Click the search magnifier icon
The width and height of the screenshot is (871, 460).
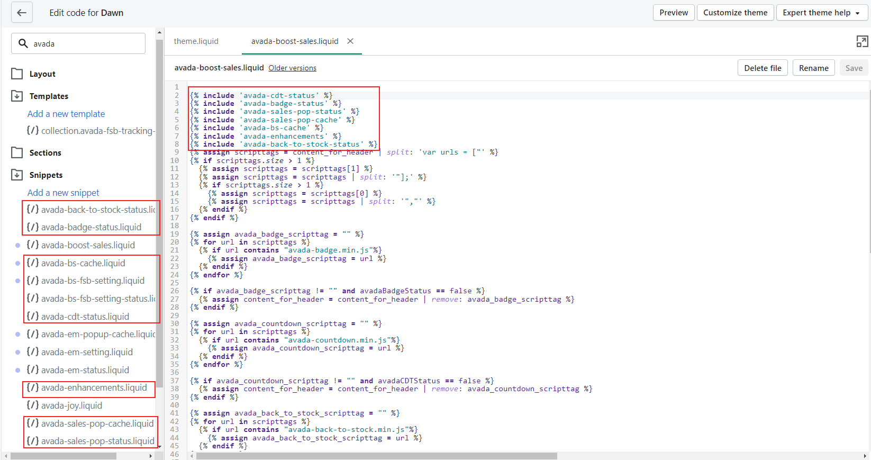tap(23, 43)
